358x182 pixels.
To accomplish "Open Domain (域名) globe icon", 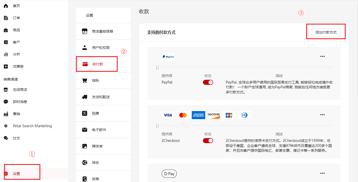I will tap(85, 163).
